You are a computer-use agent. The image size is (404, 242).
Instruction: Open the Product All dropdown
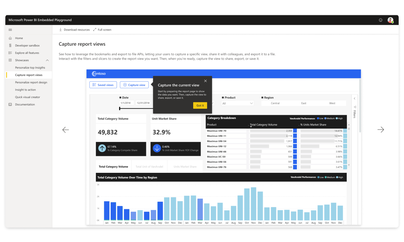(238, 103)
